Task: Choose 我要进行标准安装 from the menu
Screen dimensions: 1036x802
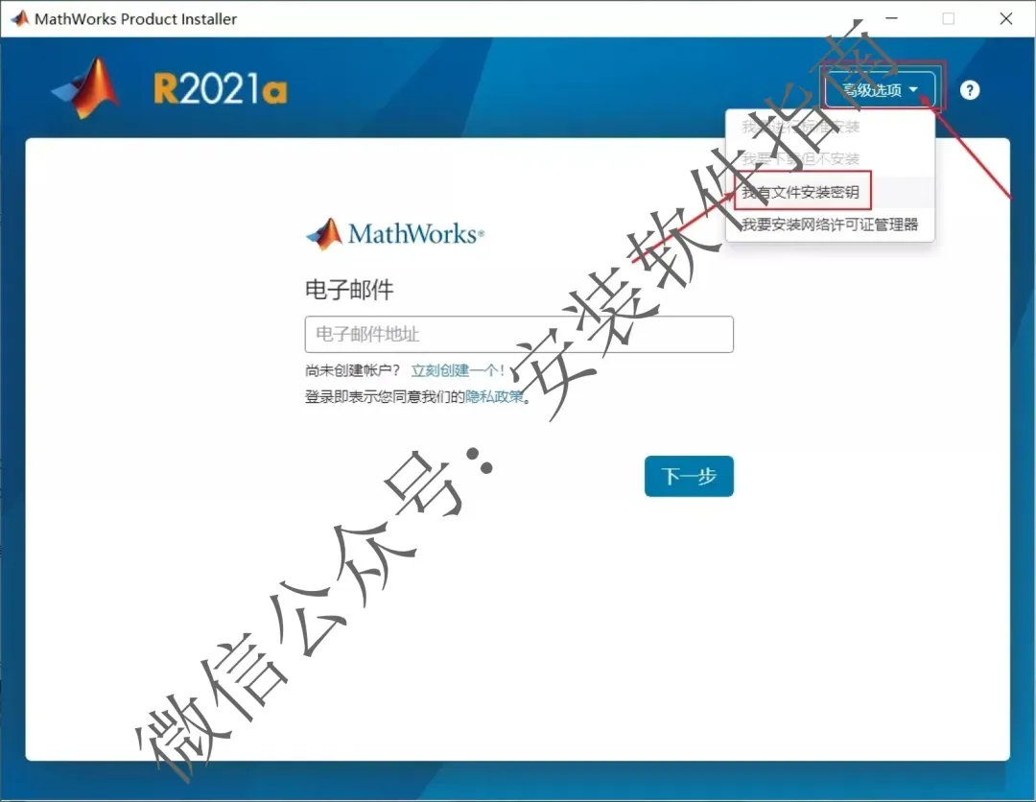Action: [x=800, y=127]
